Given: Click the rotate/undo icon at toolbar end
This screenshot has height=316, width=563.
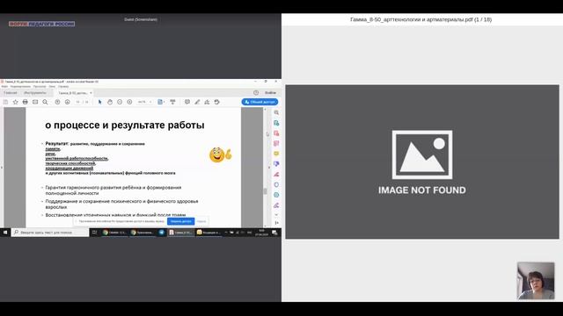Looking at the screenshot, I should tap(217, 102).
